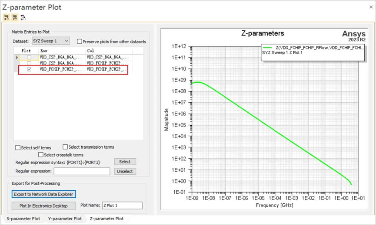Image resolution: width=376 pixels, height=225 pixels.
Task: Click Plot In Electronics Desktop button
Action: click(43, 205)
